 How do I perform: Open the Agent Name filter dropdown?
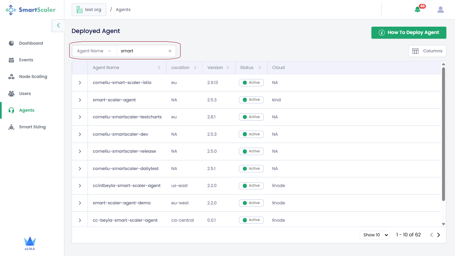[95, 51]
